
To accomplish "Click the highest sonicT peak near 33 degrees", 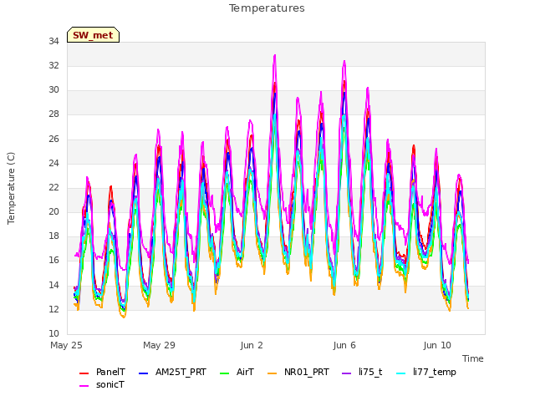I will pos(275,56).
